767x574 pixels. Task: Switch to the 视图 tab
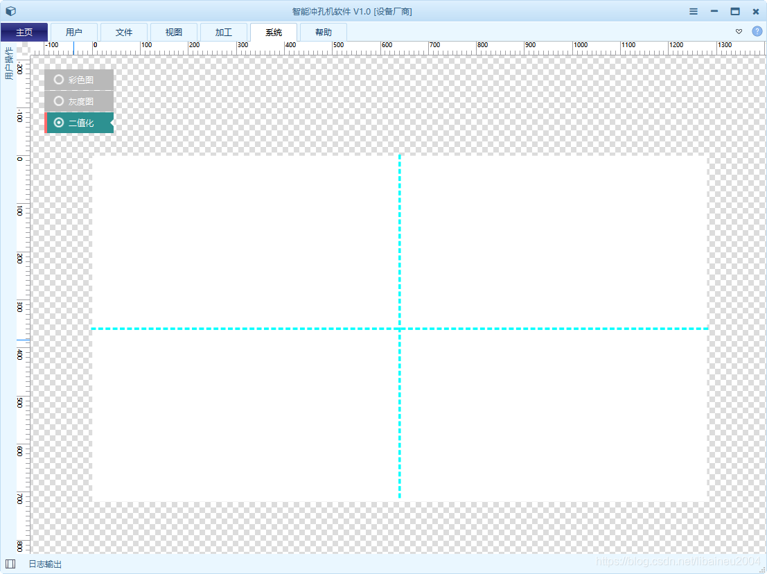click(x=174, y=33)
